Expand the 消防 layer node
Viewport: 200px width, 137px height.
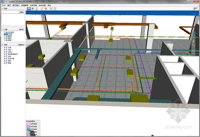(3, 50)
